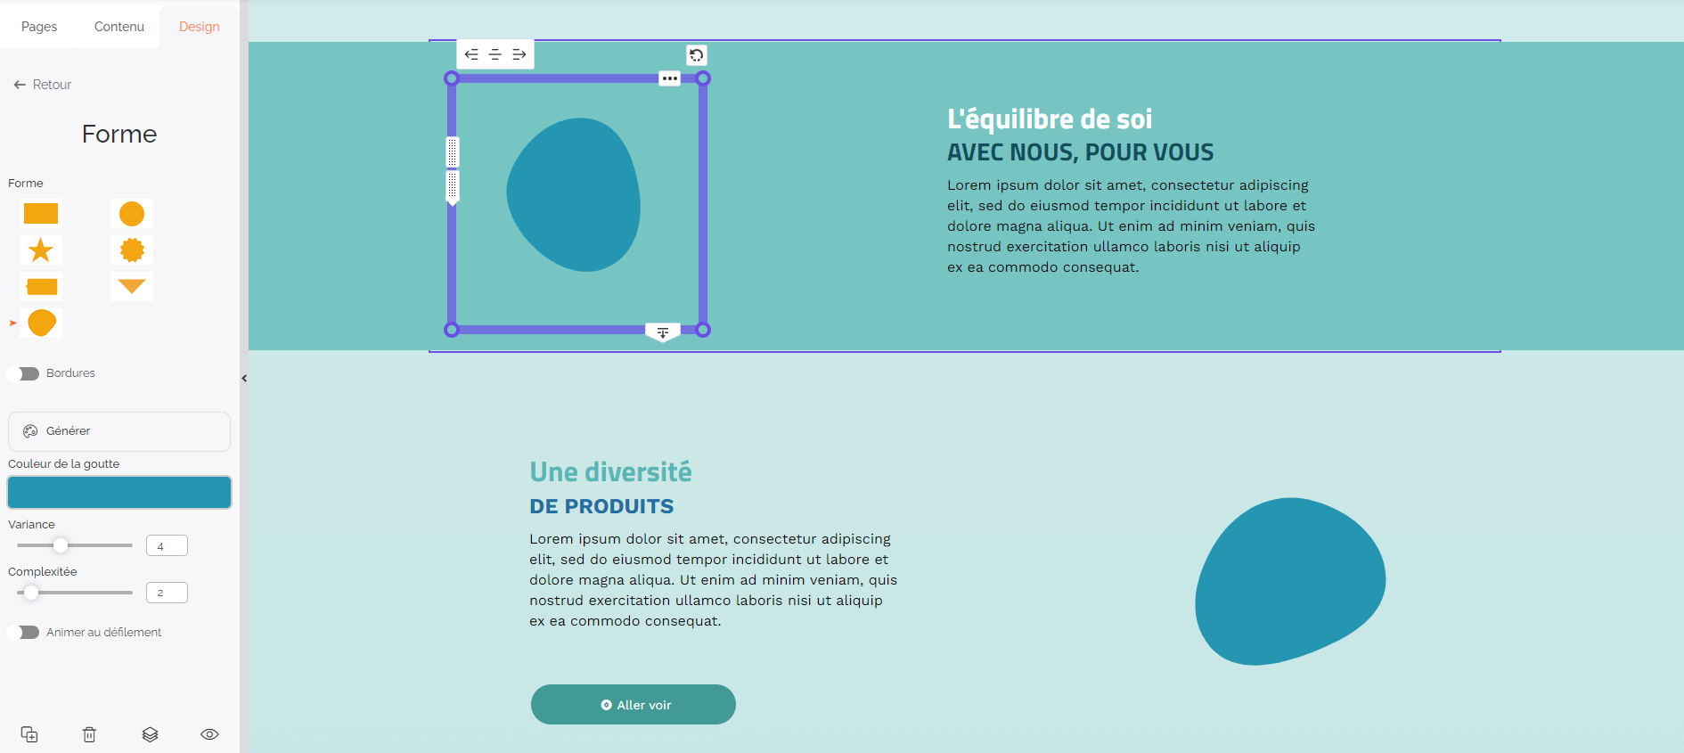This screenshot has width=1684, height=753.
Task: Click the Une diversité heading
Action: (x=610, y=471)
